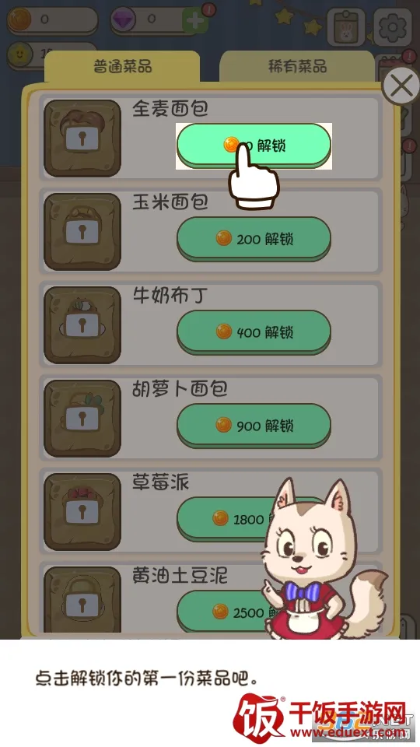Image resolution: width=420 pixels, height=747 pixels.
Task: Click the green plus to add gems
Action: [x=195, y=20]
